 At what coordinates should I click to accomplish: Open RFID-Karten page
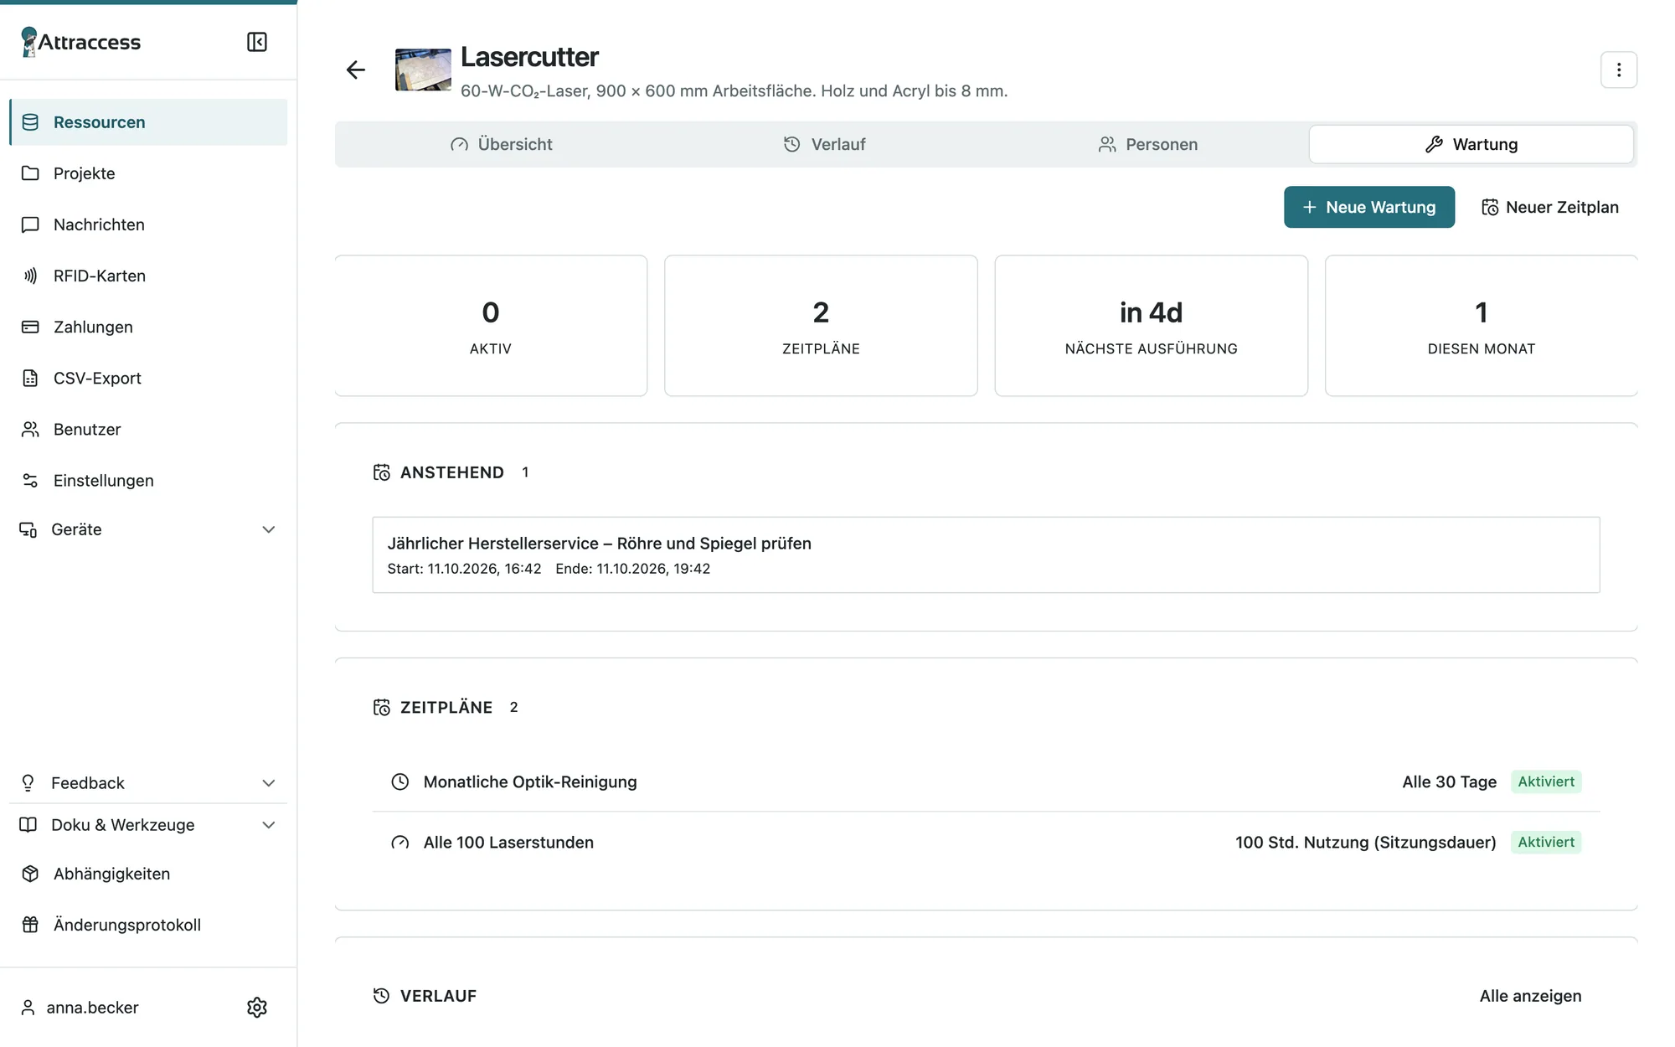coord(148,276)
